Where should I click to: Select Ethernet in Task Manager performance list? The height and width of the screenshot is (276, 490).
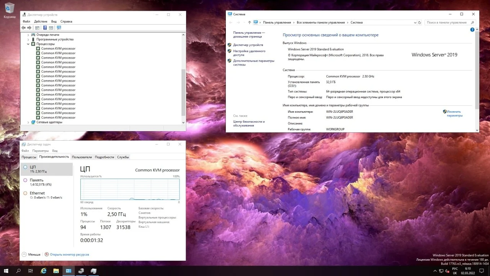(46, 195)
